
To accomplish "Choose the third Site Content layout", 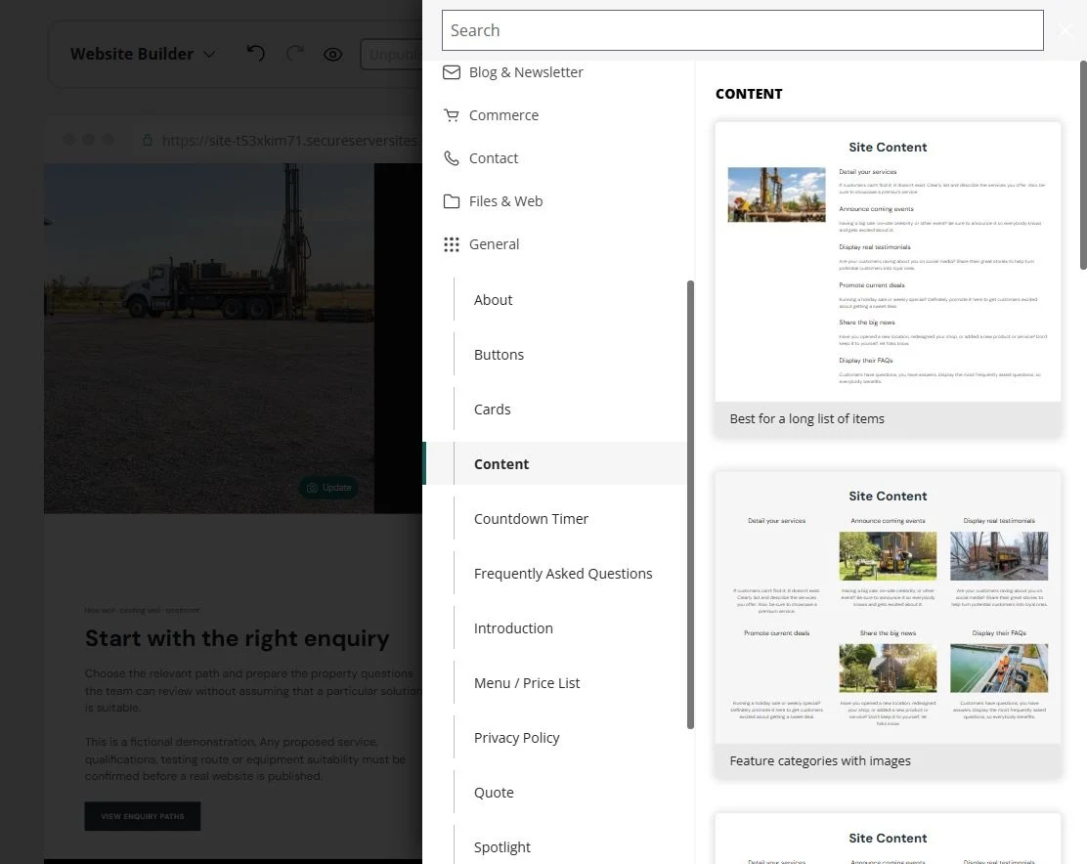I will coord(888,839).
